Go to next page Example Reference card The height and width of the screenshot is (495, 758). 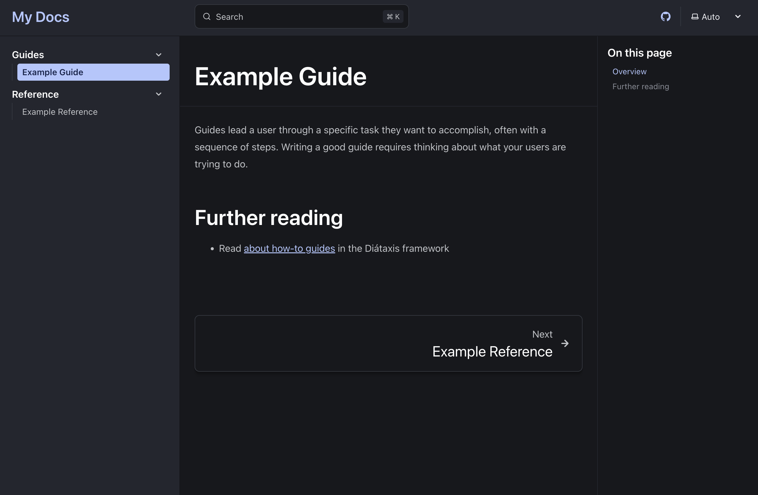tap(388, 343)
